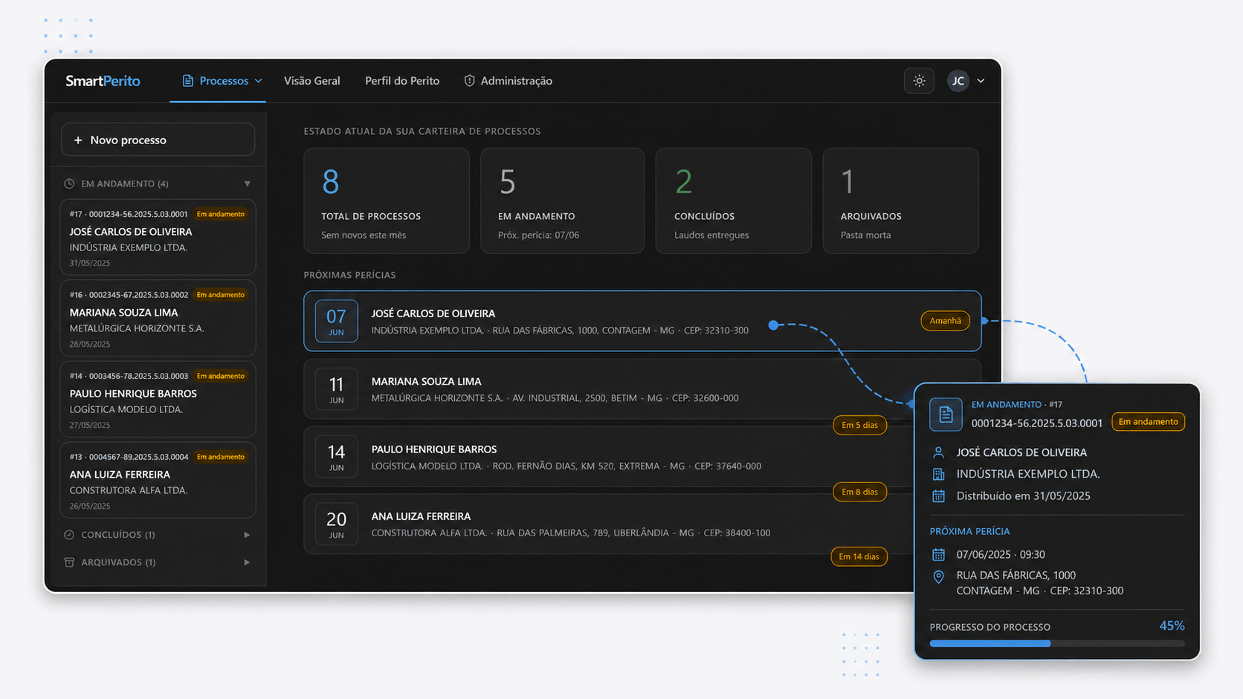Click Em andamento badge on process #14 card
The image size is (1243, 699).
221,376
